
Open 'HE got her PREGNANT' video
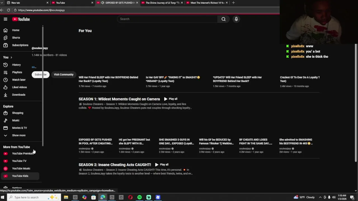[x=134, y=142]
